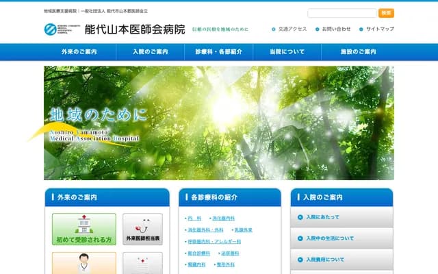Select 入院費用について in the admission panel
This screenshot has width=438, height=274.
[x=342, y=260]
